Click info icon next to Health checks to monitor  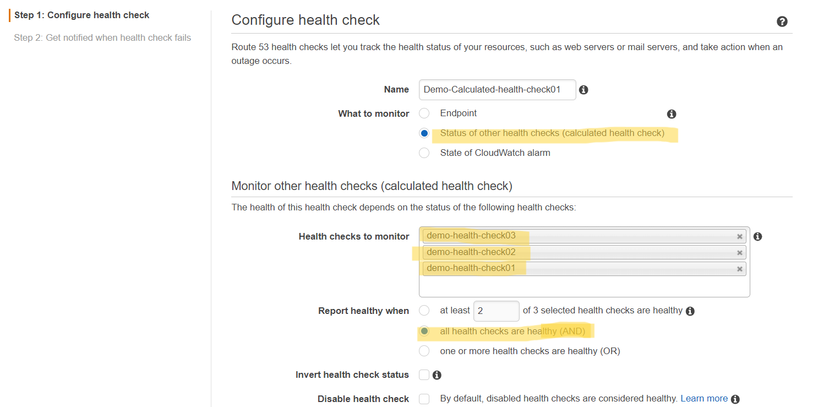click(757, 236)
